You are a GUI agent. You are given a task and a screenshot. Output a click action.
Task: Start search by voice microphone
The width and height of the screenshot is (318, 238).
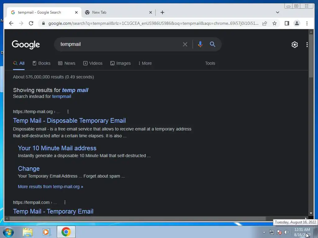(x=200, y=44)
